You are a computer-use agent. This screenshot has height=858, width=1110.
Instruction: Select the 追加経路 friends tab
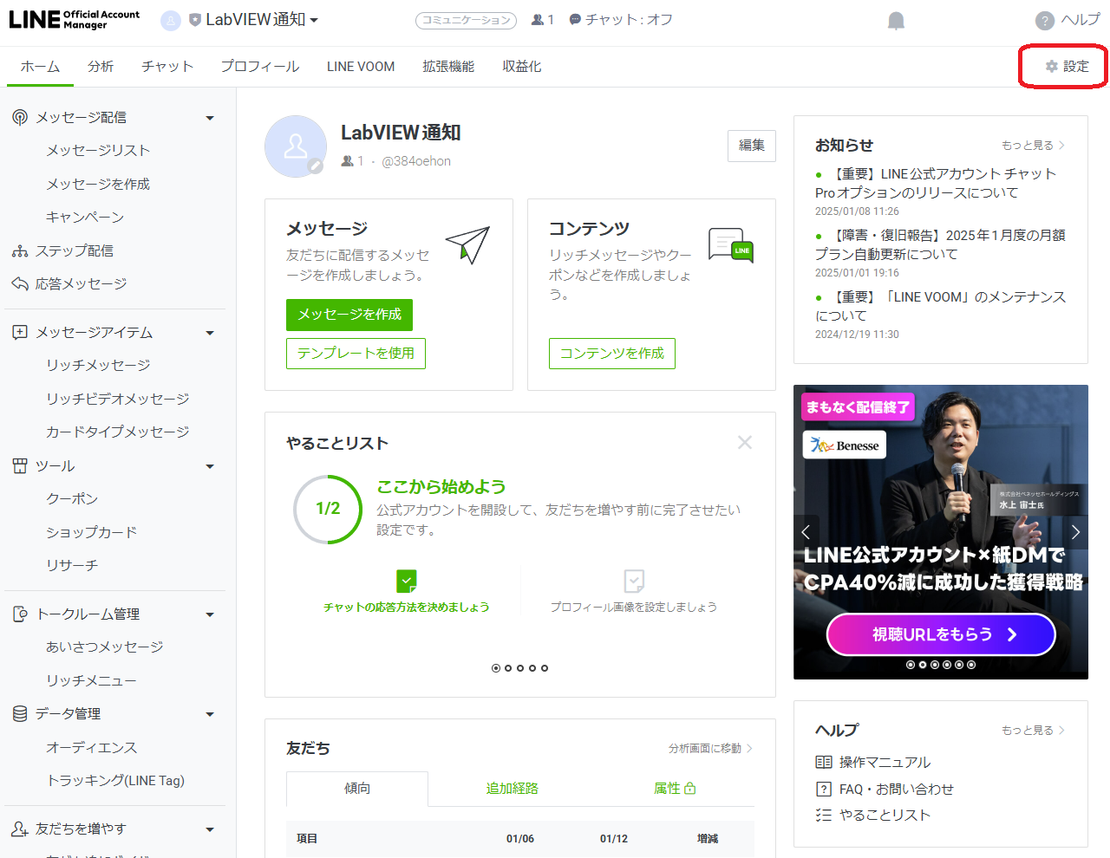pyautogui.click(x=512, y=788)
